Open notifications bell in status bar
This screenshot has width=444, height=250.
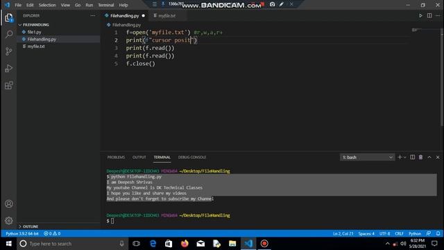(x=438, y=233)
